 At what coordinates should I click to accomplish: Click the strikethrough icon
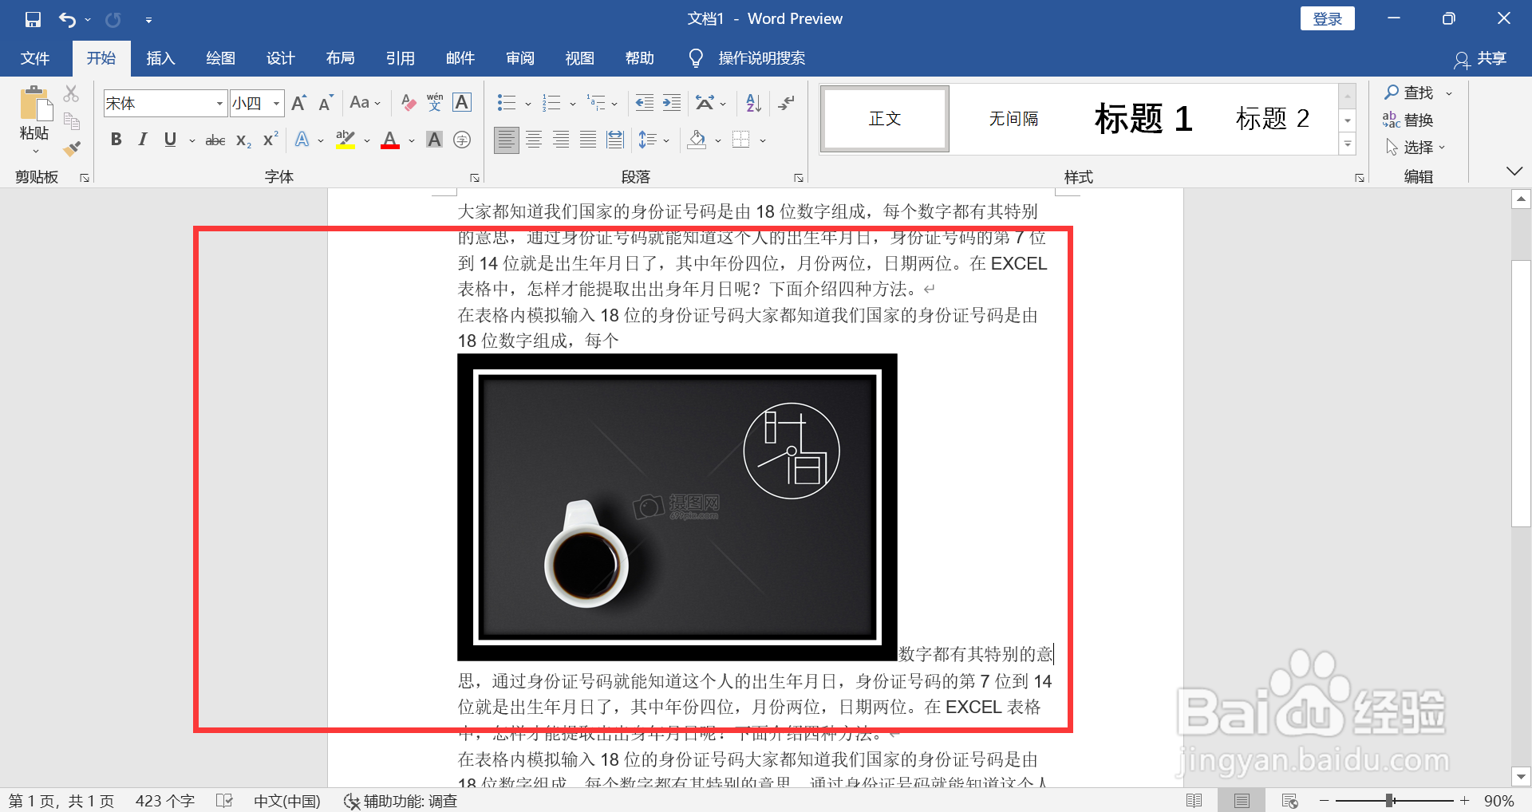pyautogui.click(x=215, y=140)
